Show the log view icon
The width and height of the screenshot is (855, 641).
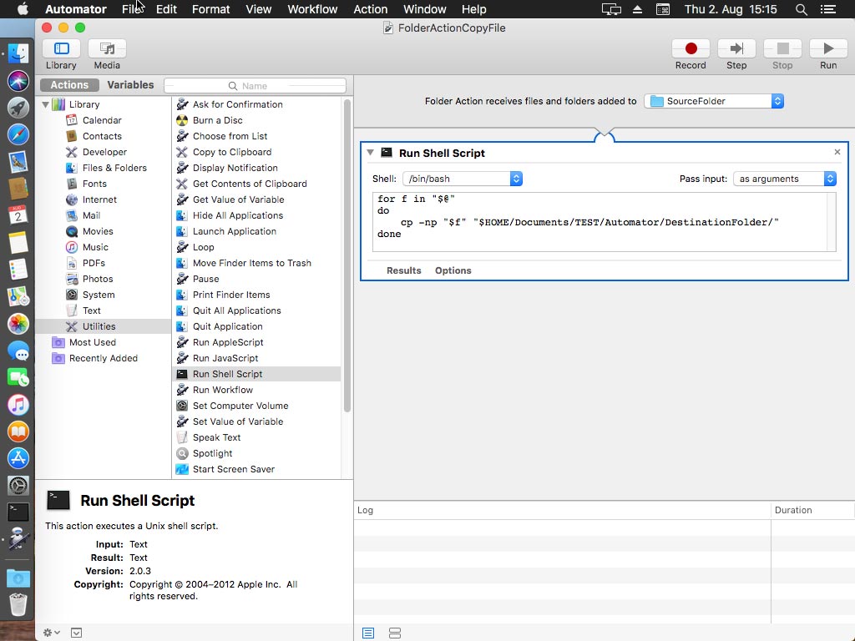(368, 633)
